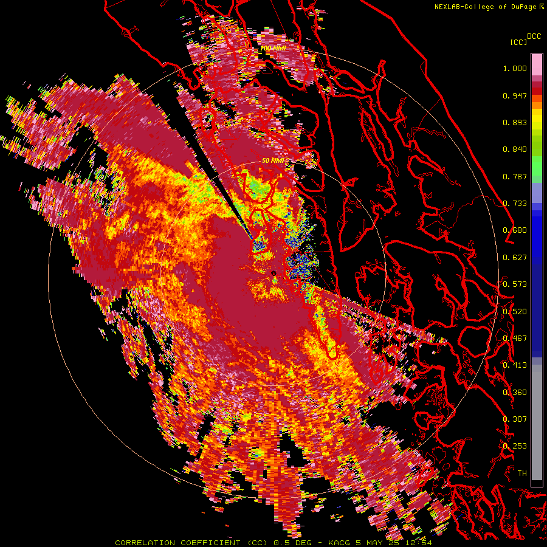Screen dimensions: 547x547
Task: Click the Correlation Coefficient caption at the bottom
Action: tap(273, 543)
